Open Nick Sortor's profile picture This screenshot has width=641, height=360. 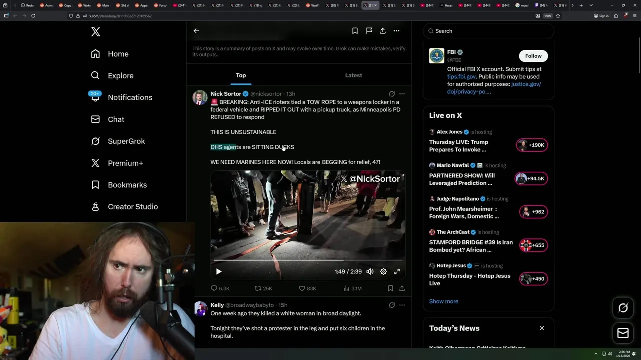[200, 97]
